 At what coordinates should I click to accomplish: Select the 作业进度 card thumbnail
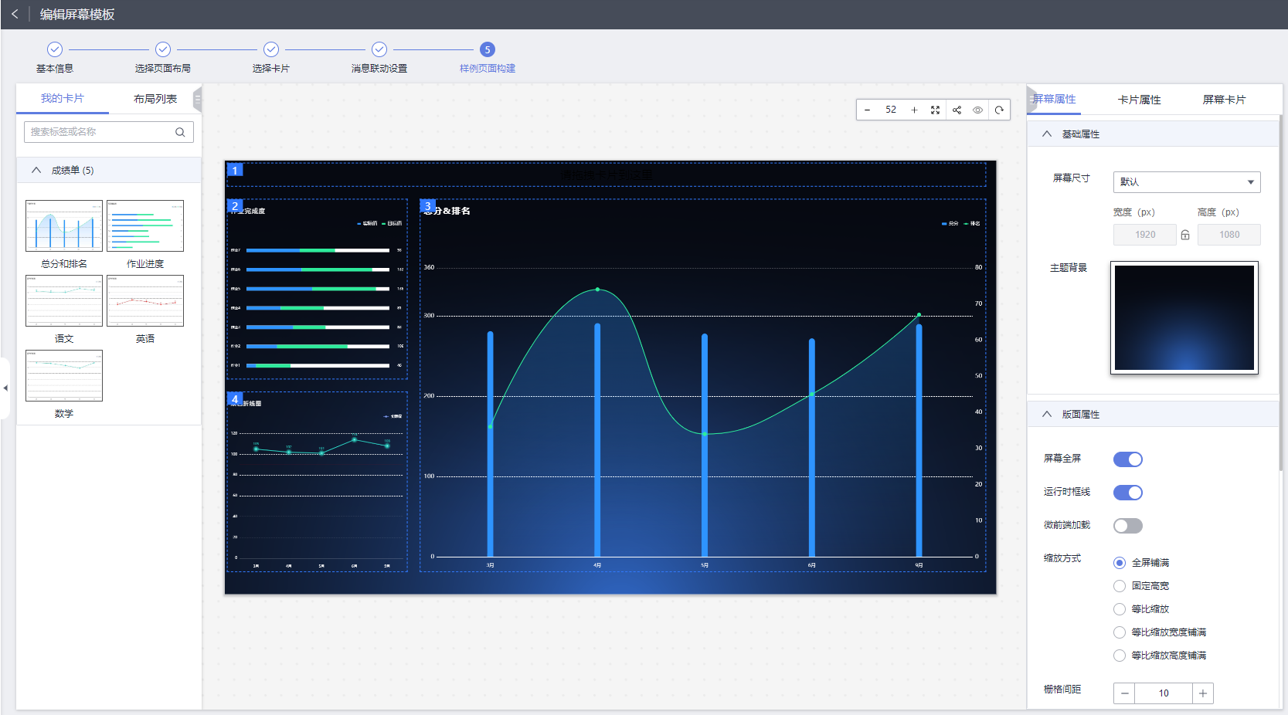(x=145, y=226)
